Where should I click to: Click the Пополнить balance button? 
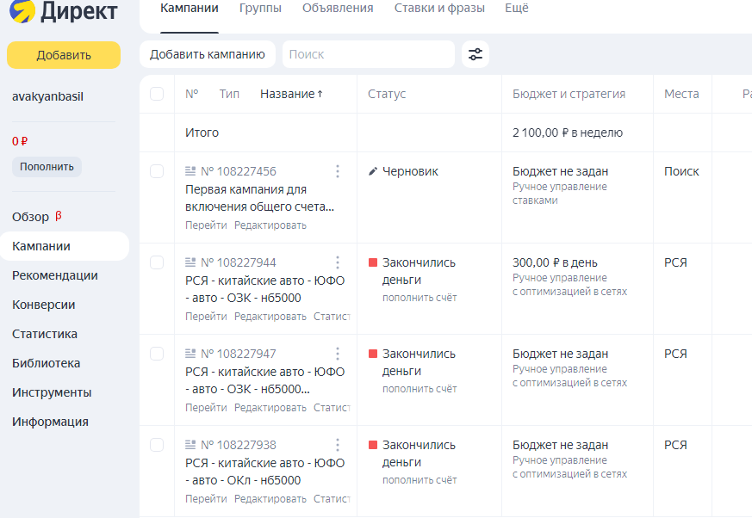click(x=47, y=167)
